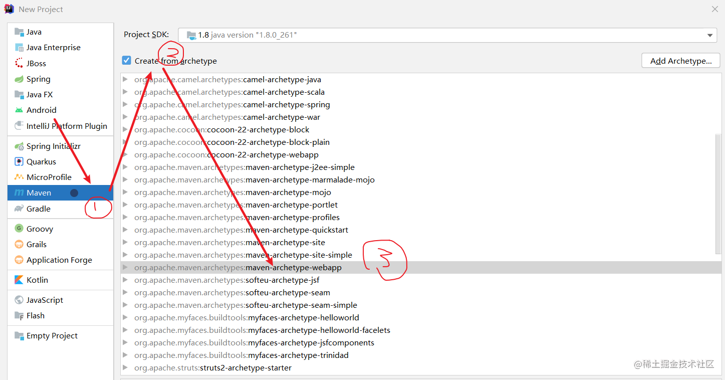Select the Grails icon
The width and height of the screenshot is (725, 380).
pyautogui.click(x=19, y=245)
